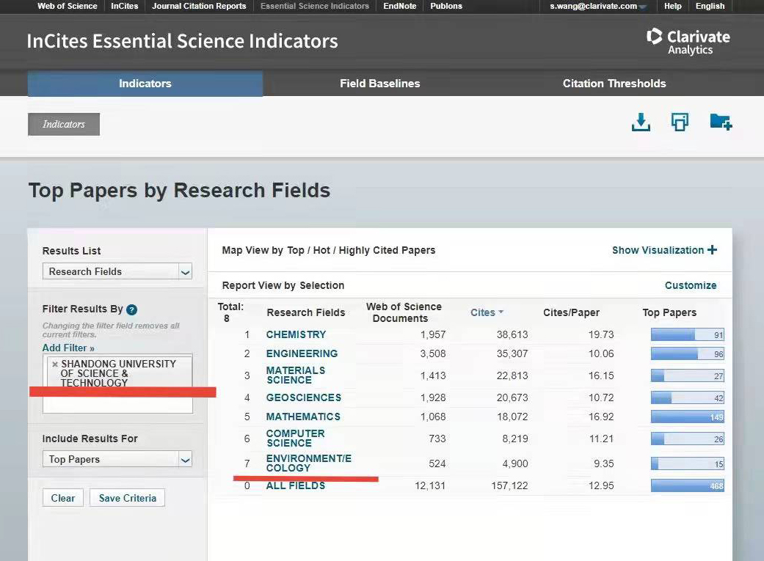Open the Top Papers include results dropdown
Screen dimensions: 764x561
pos(185,460)
